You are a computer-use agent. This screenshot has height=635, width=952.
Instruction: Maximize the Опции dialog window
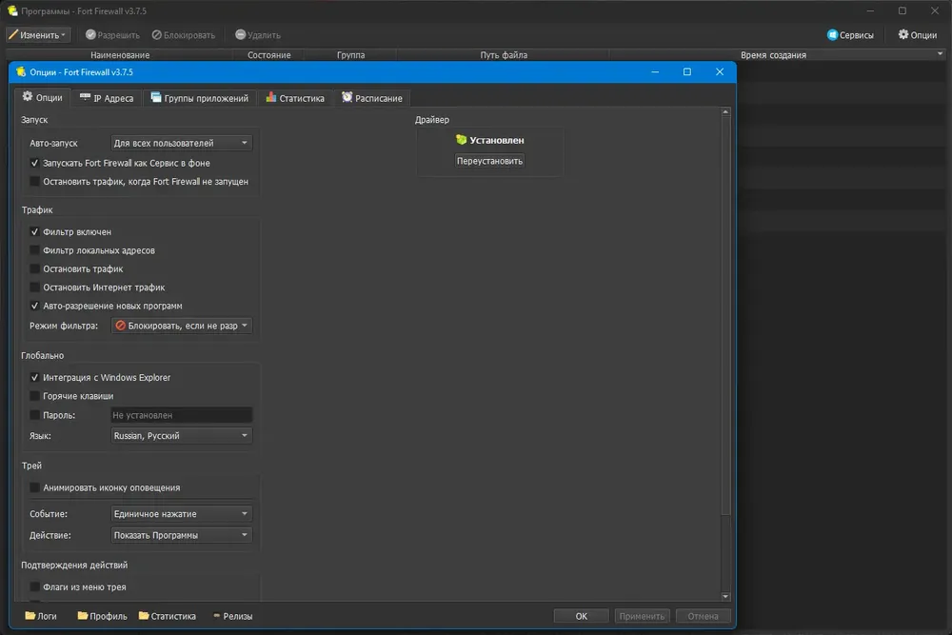[686, 71]
